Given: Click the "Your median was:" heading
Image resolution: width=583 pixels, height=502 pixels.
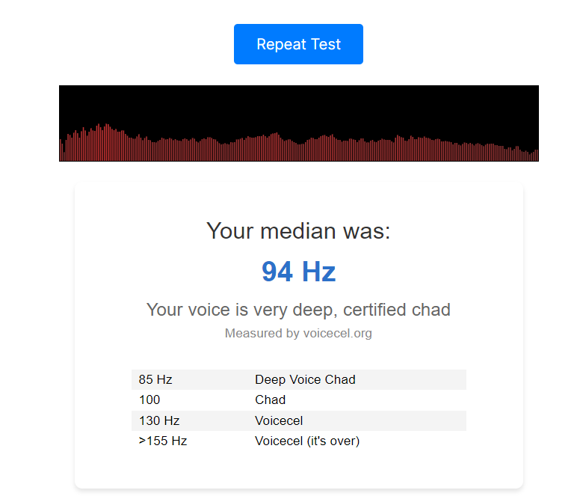Looking at the screenshot, I should point(298,231).
